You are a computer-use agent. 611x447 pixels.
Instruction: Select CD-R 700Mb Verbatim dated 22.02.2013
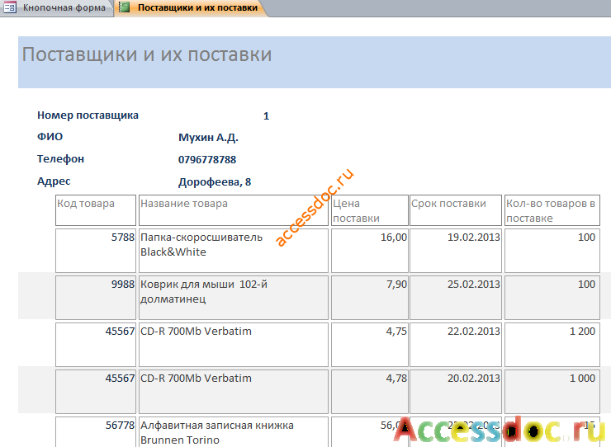(234, 345)
